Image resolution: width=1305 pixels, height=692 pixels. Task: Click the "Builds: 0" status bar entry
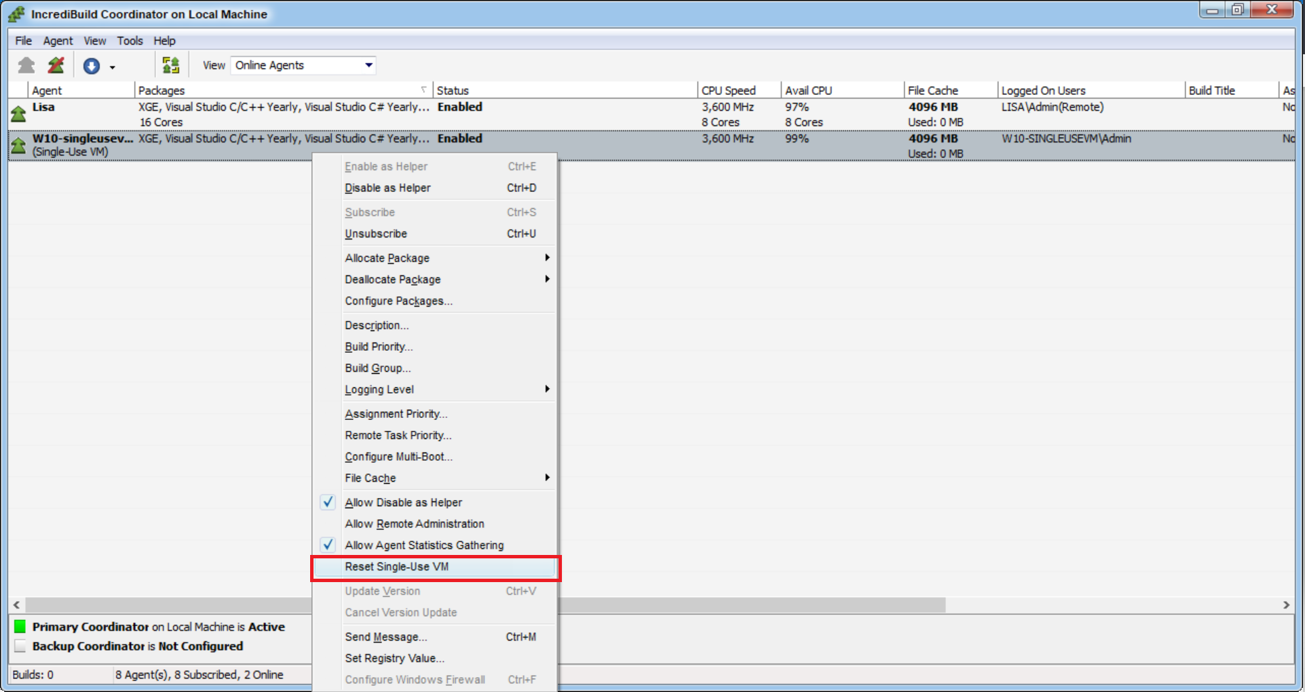(x=33, y=674)
